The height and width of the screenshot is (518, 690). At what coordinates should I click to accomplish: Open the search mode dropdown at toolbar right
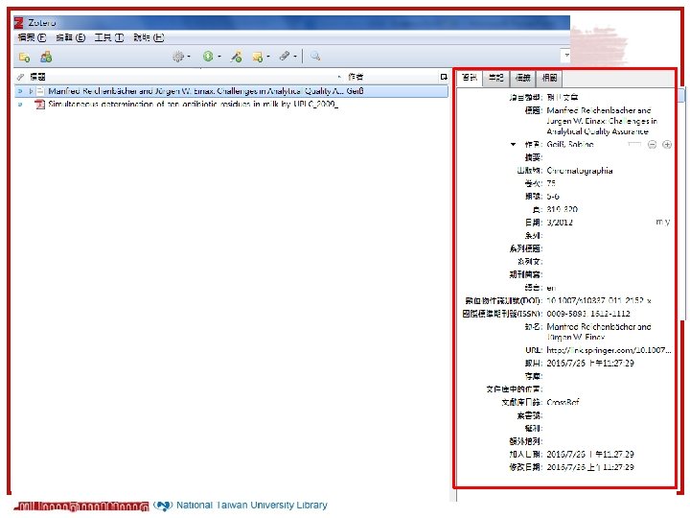click(x=566, y=56)
